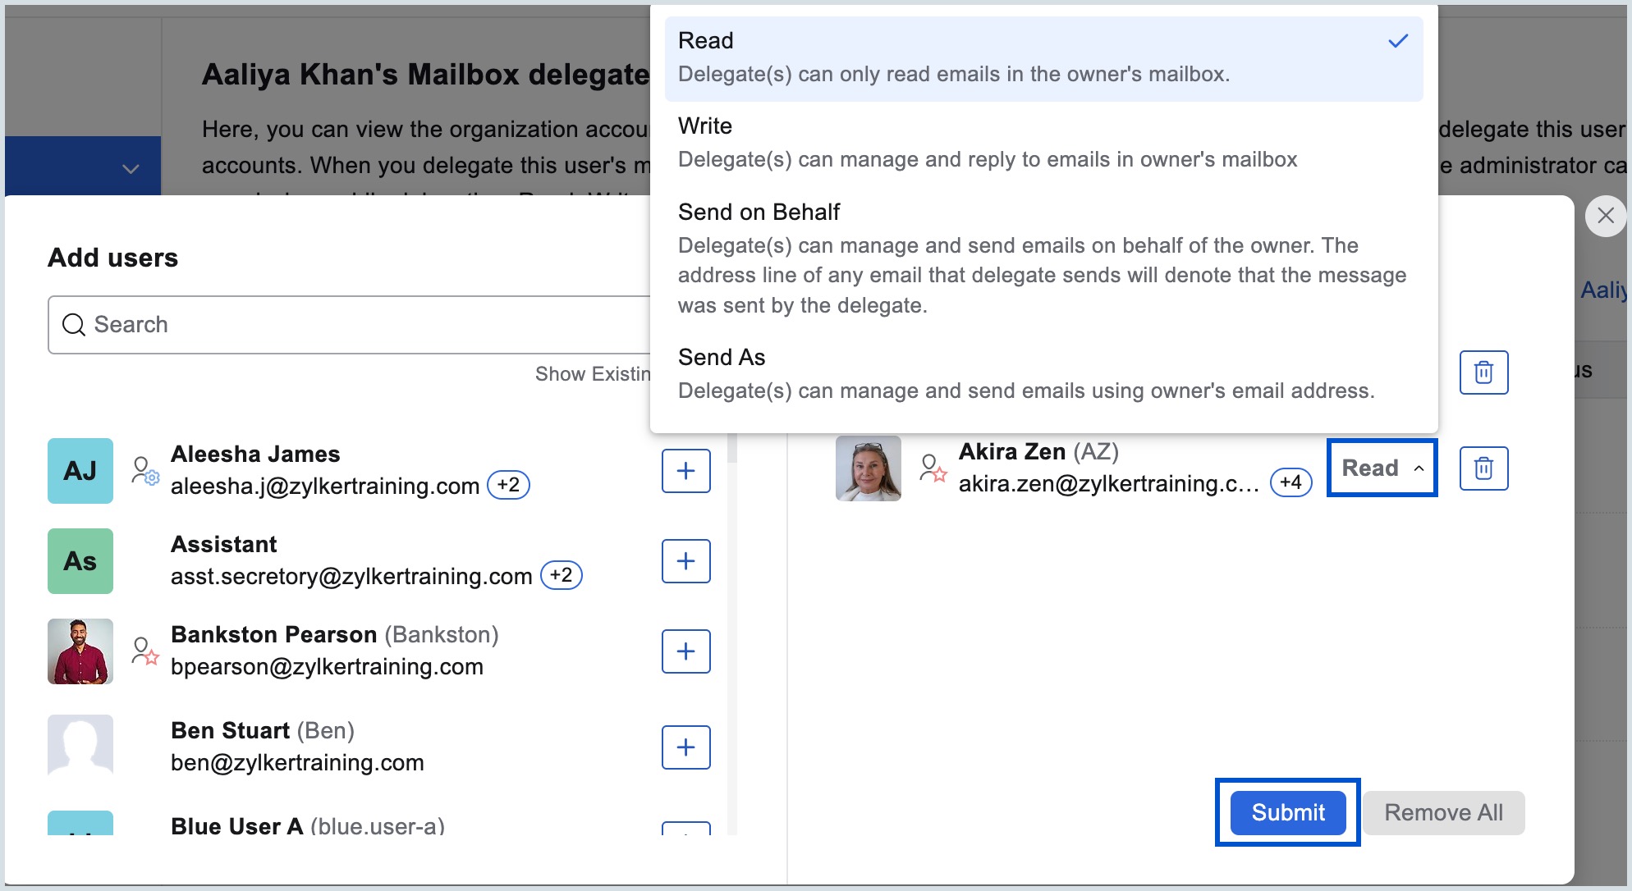The width and height of the screenshot is (1632, 891).
Task: Add Ben Stuart with plus icon
Action: [x=685, y=747]
